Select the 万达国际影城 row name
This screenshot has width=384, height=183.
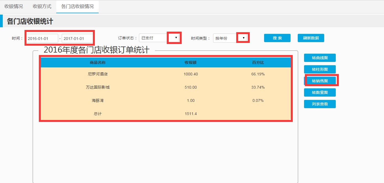[98, 87]
